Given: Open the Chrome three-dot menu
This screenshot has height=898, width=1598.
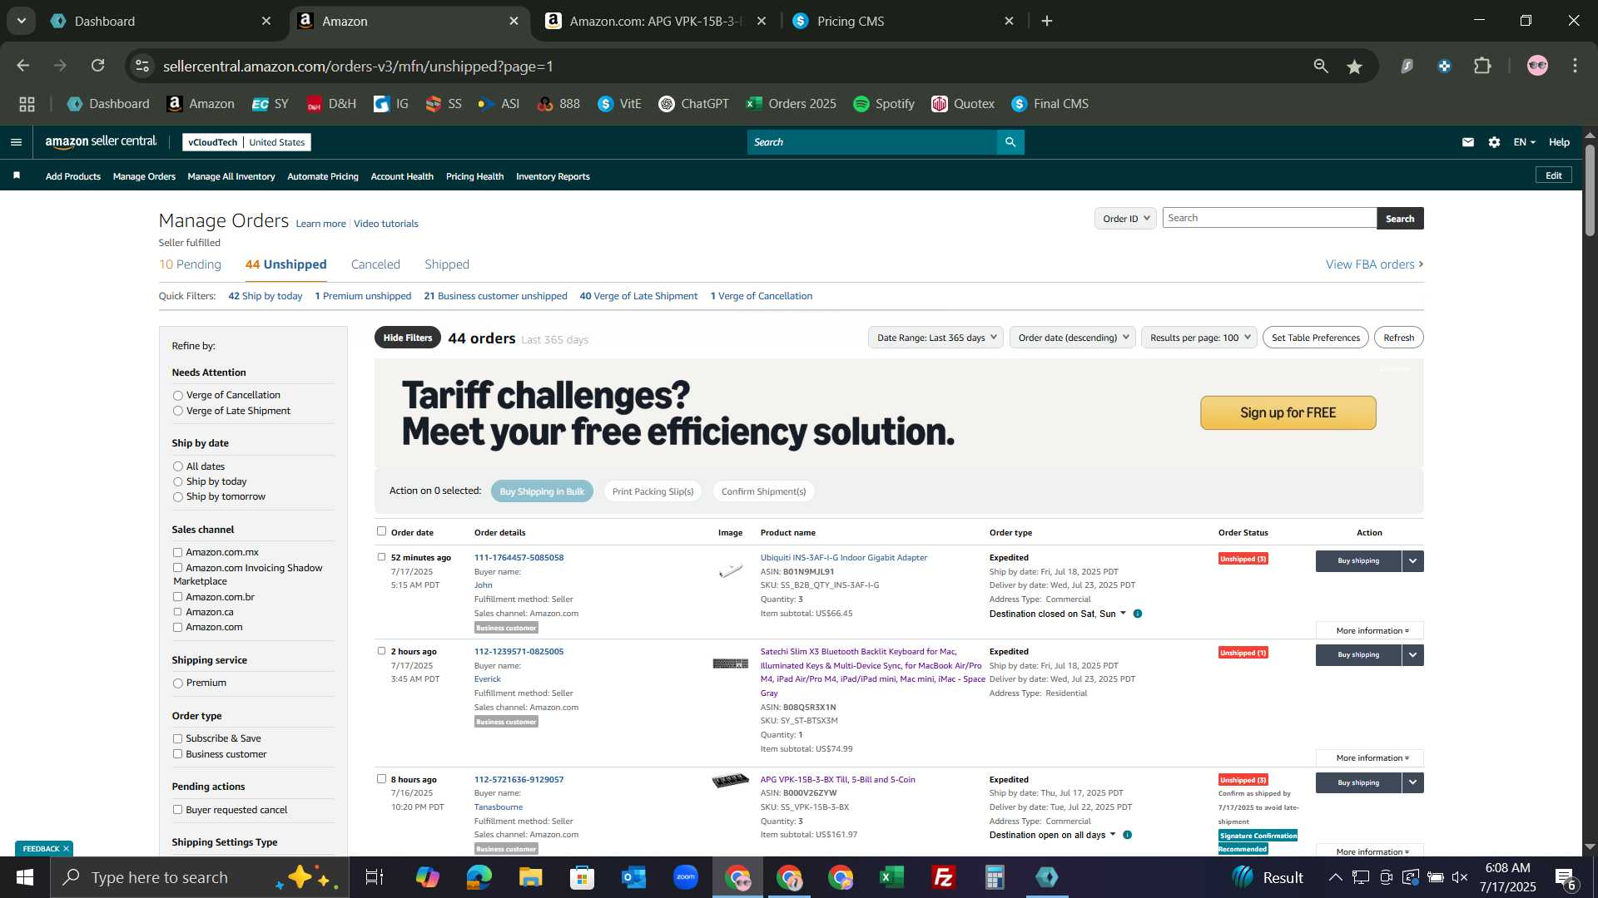Looking at the screenshot, I should (1575, 66).
